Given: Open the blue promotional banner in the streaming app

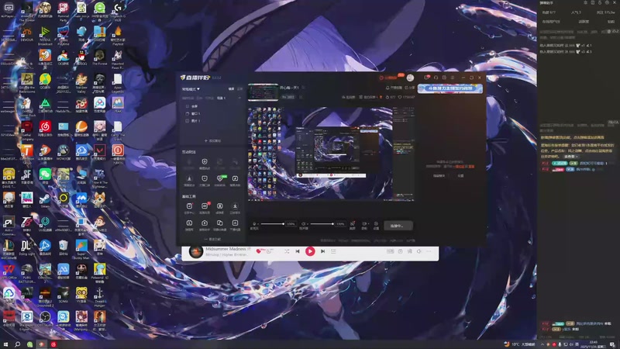Looking at the screenshot, I should click(450, 88).
